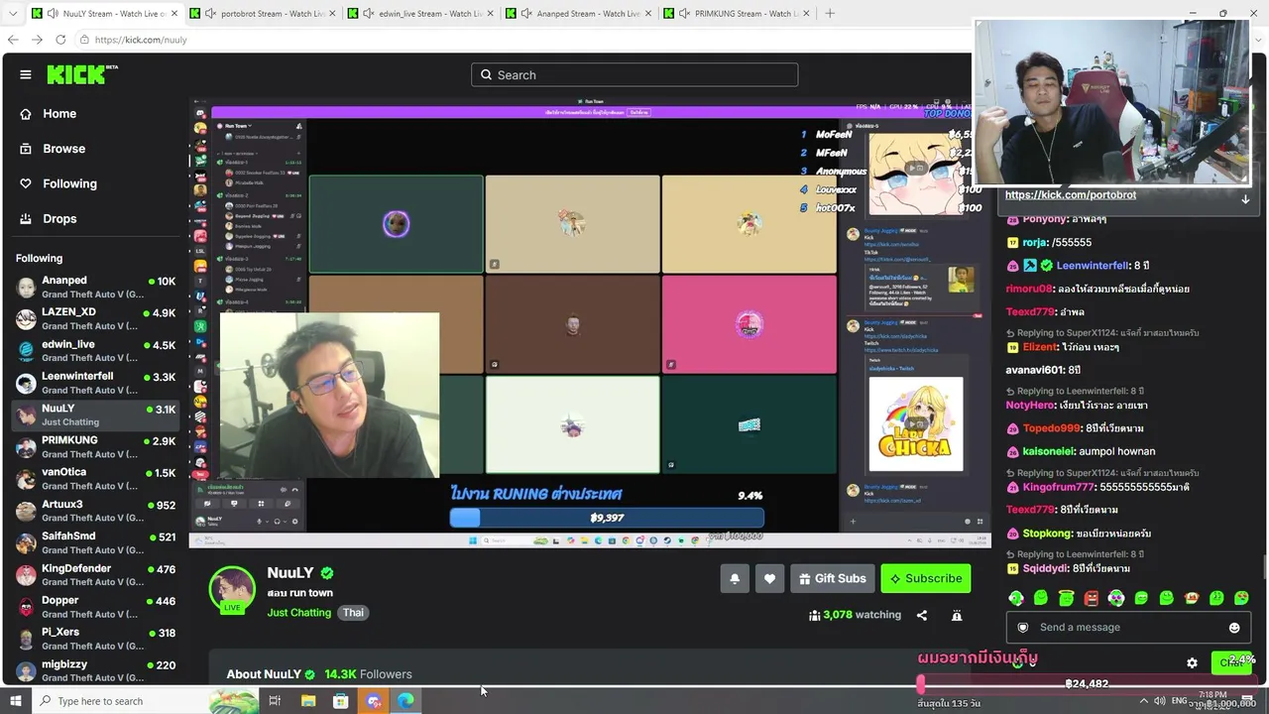Open the Kick hamburger sidebar menu

tap(26, 74)
